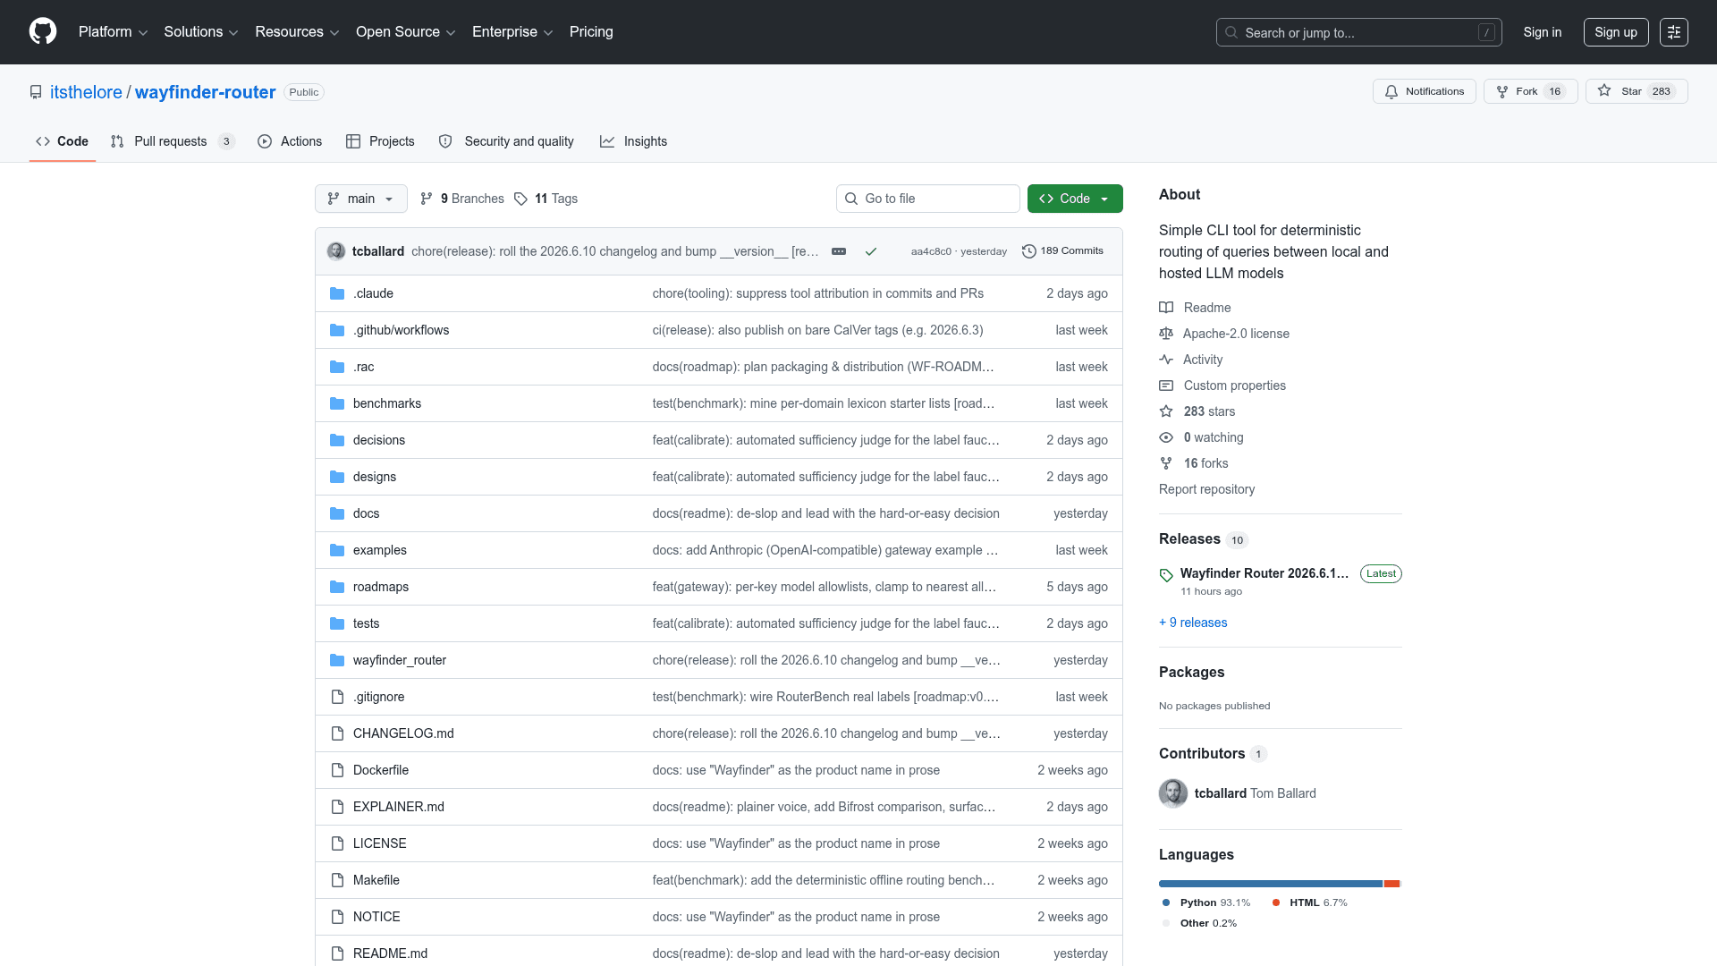
Task: Click the Custom properties icon
Action: coord(1166,386)
